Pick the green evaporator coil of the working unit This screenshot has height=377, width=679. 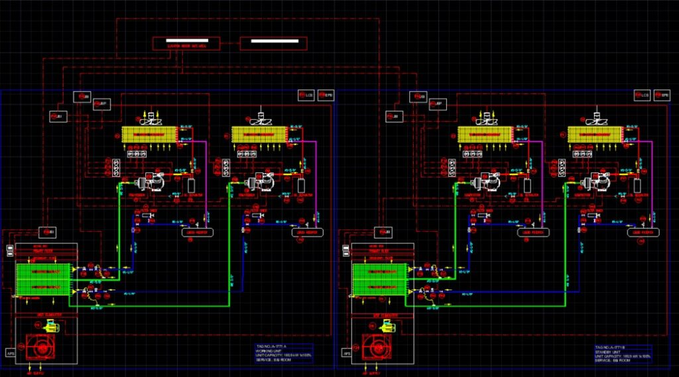coord(43,280)
